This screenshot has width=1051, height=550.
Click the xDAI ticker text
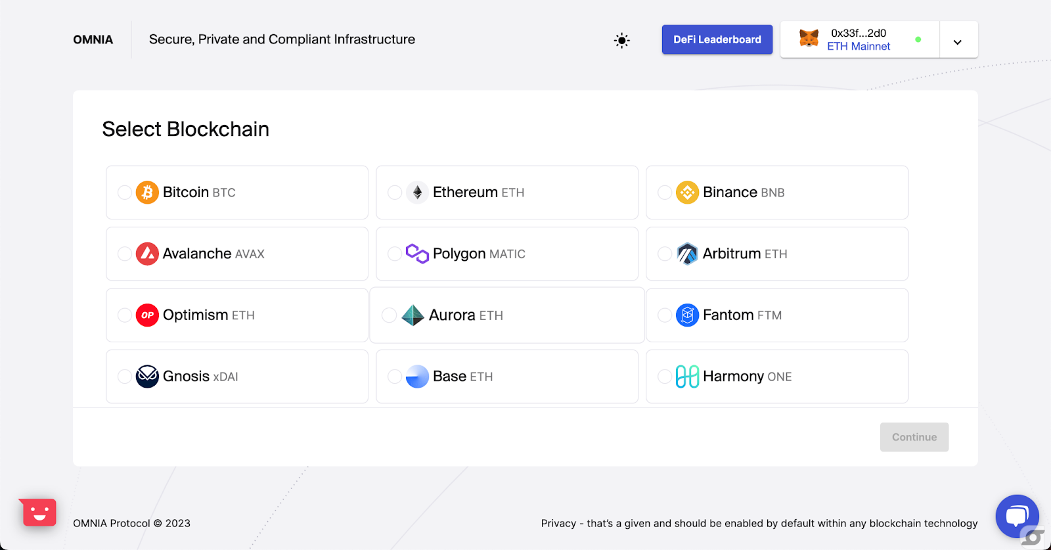click(x=226, y=377)
